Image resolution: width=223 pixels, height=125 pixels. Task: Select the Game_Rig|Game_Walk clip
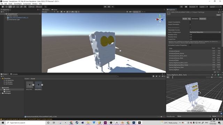click(194, 67)
